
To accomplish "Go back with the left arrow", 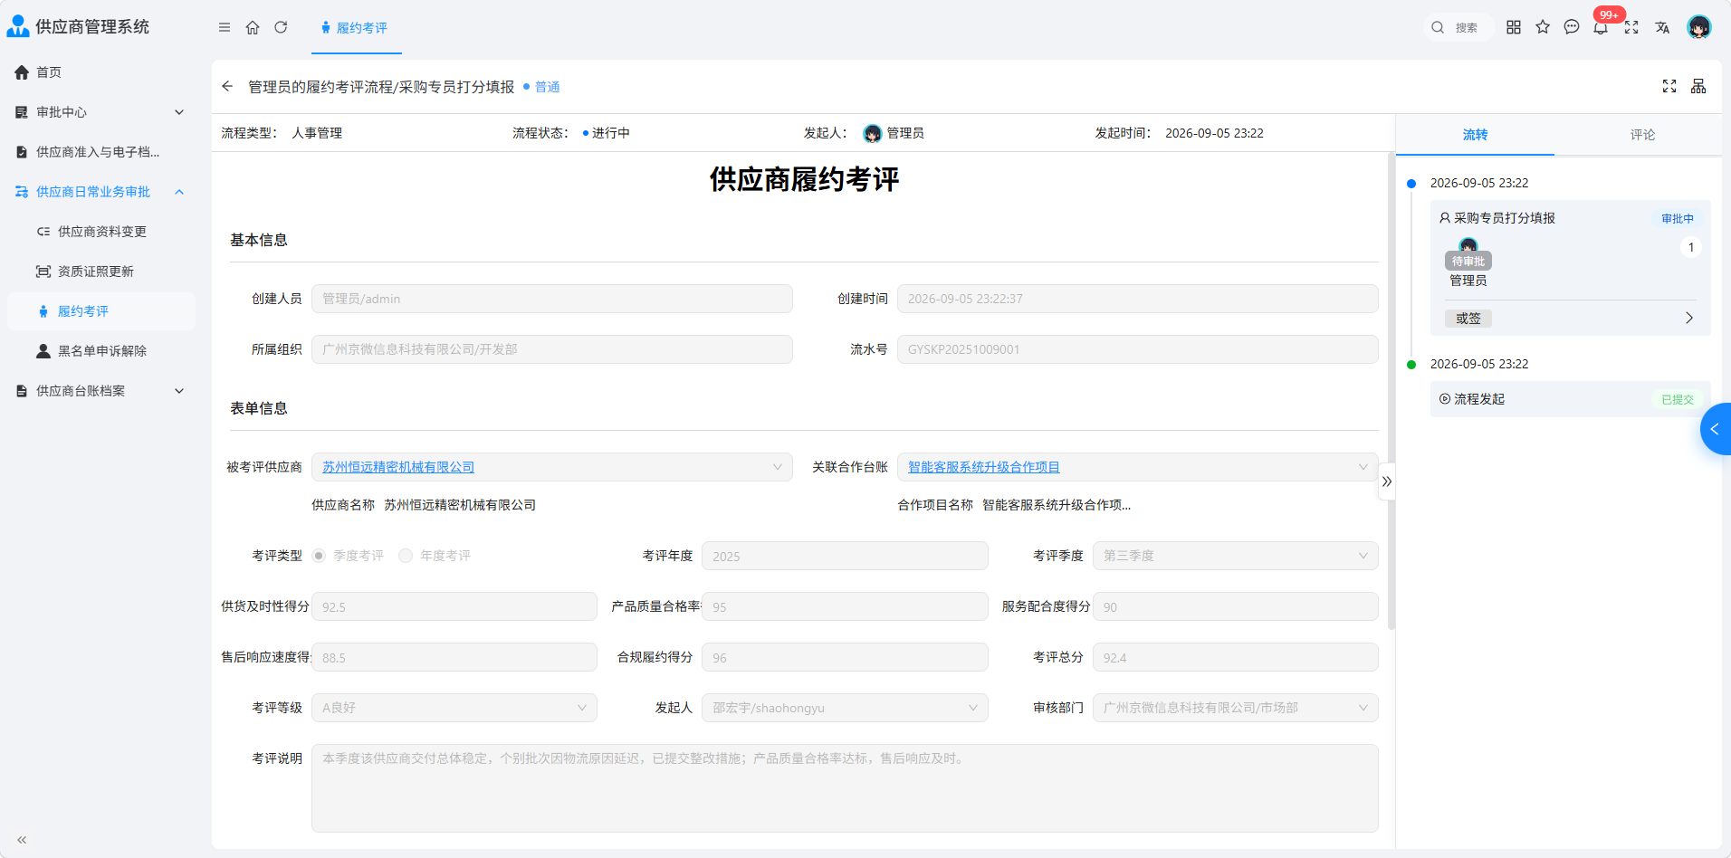I will click(227, 86).
